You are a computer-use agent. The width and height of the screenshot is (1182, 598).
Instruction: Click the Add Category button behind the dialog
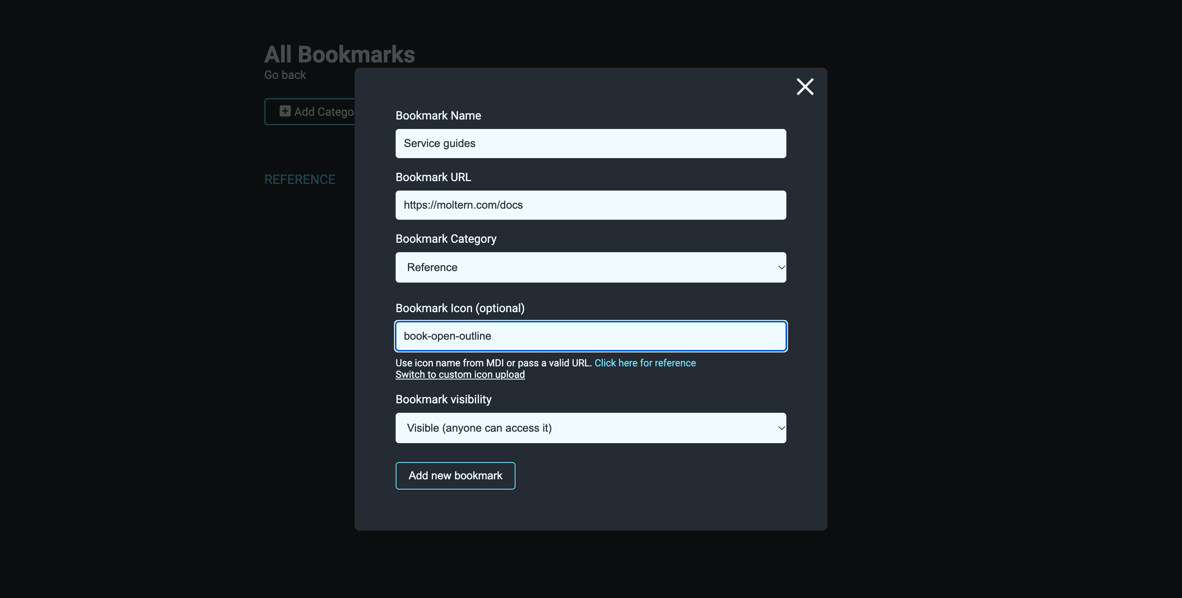pos(310,112)
